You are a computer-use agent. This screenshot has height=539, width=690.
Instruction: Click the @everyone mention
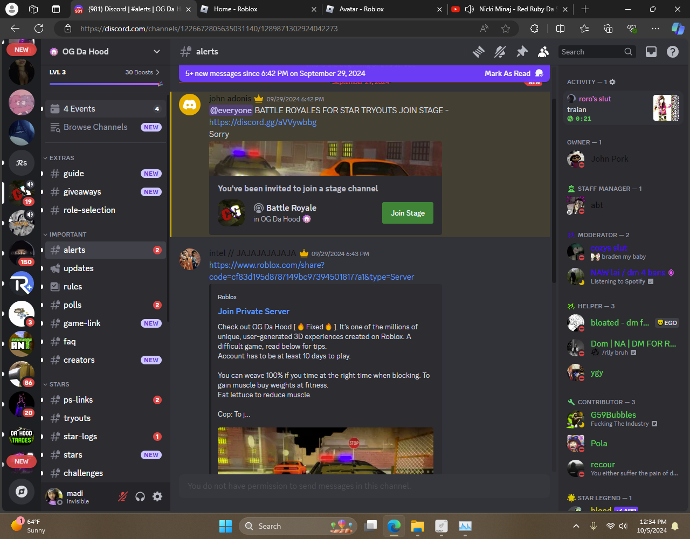tap(231, 110)
